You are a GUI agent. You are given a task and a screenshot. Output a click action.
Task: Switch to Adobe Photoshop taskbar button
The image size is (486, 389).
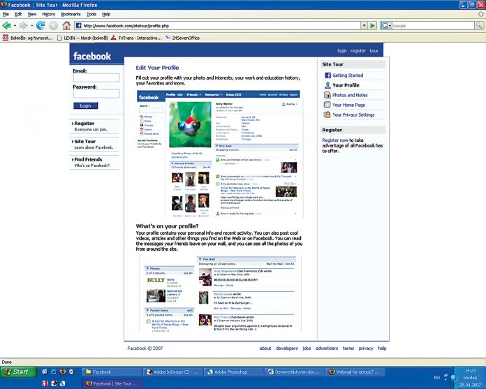tap(233, 372)
